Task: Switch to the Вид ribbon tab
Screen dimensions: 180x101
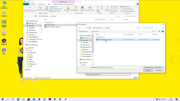Action: tap(49, 4)
